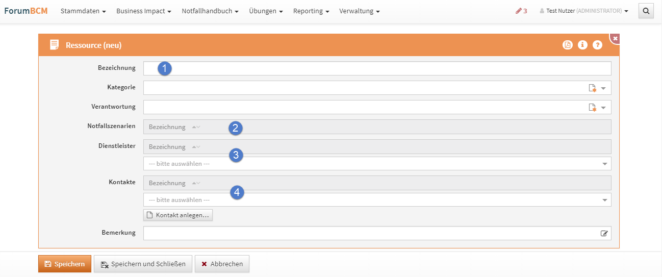Open the info icon in orange header
This screenshot has width=662, height=277.
(582, 45)
